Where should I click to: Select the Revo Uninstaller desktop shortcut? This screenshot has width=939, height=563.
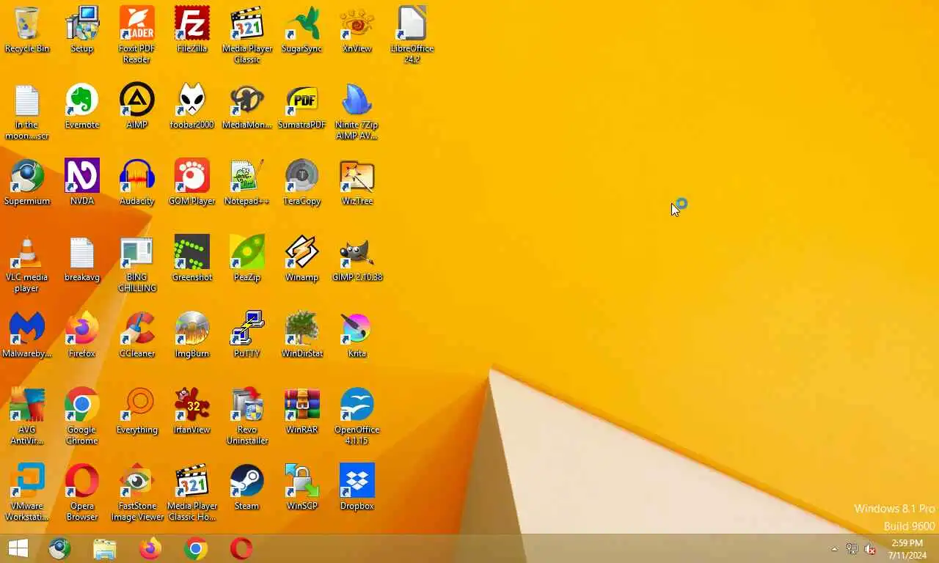tap(247, 416)
